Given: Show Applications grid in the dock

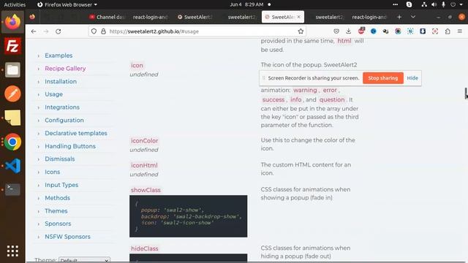Looking at the screenshot, I should point(12,251).
